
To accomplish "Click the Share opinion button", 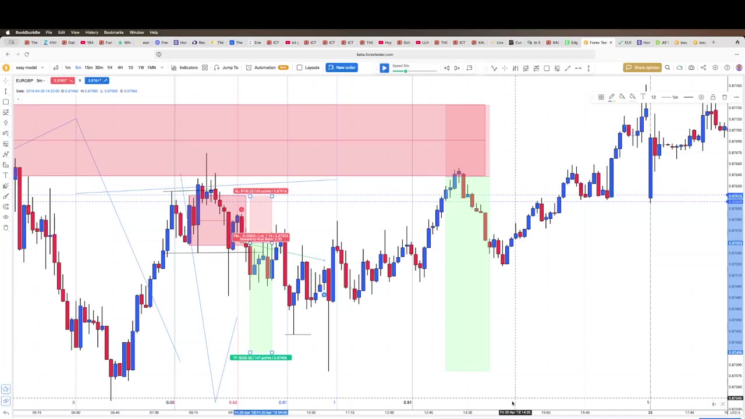I will pos(643,68).
